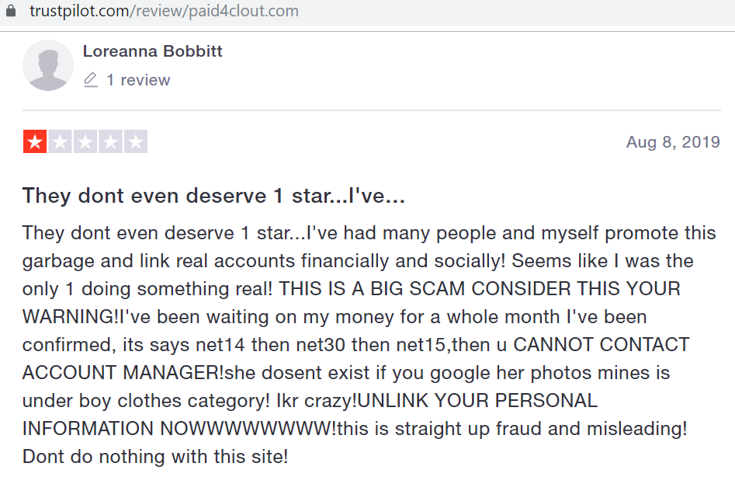Open Loreanna Bobbitt's profile name link
735x484 pixels.
pos(152,51)
